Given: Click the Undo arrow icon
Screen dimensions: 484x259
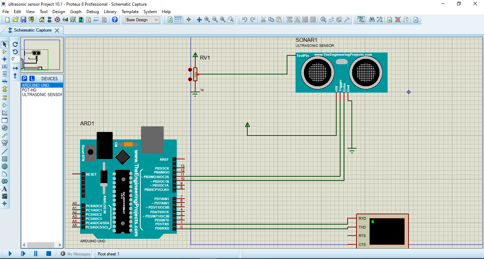Looking at the screenshot, I should pyautogui.click(x=244, y=20).
